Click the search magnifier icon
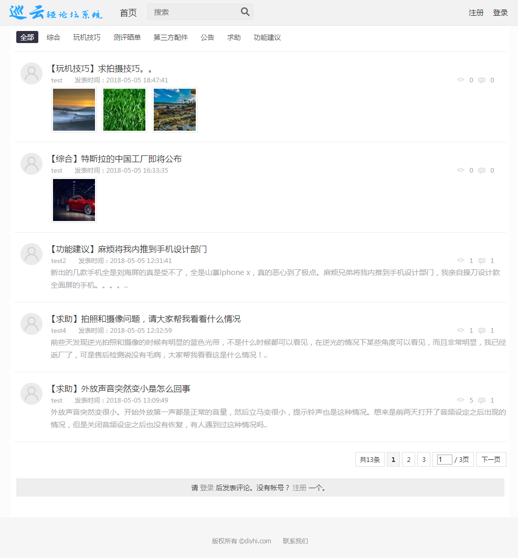 245,11
